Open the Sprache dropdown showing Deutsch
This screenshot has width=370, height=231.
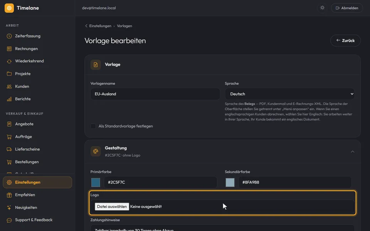coord(289,94)
